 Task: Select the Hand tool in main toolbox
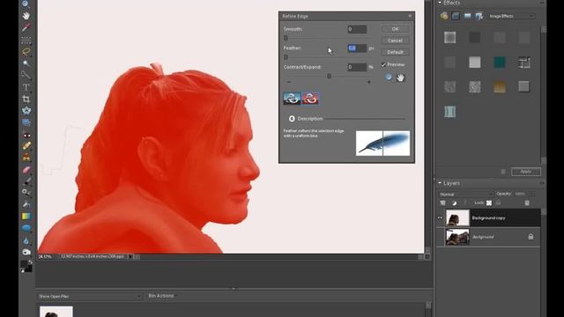point(26,16)
